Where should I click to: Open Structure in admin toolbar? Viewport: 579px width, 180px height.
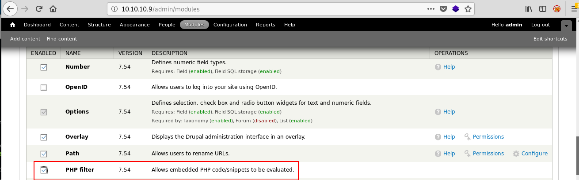click(x=99, y=25)
